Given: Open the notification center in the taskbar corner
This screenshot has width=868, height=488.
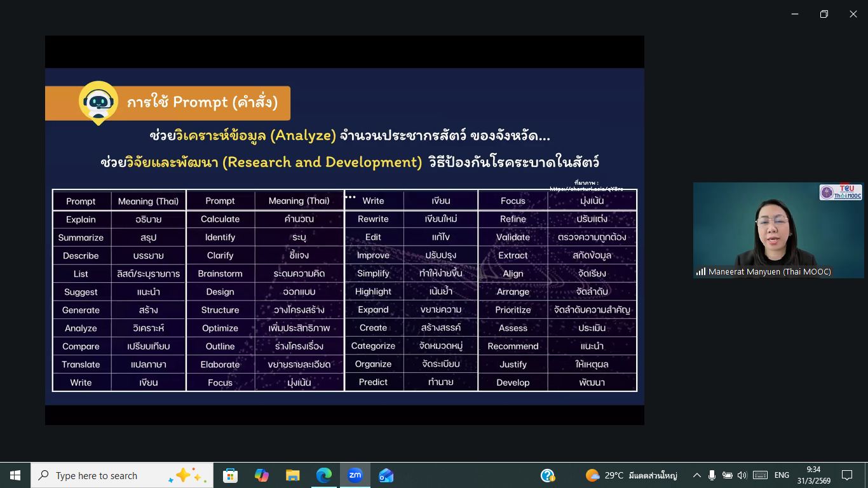Looking at the screenshot, I should (846, 475).
